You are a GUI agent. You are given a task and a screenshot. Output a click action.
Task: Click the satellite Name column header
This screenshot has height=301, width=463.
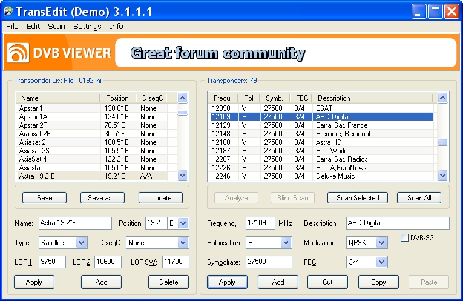(x=58, y=98)
